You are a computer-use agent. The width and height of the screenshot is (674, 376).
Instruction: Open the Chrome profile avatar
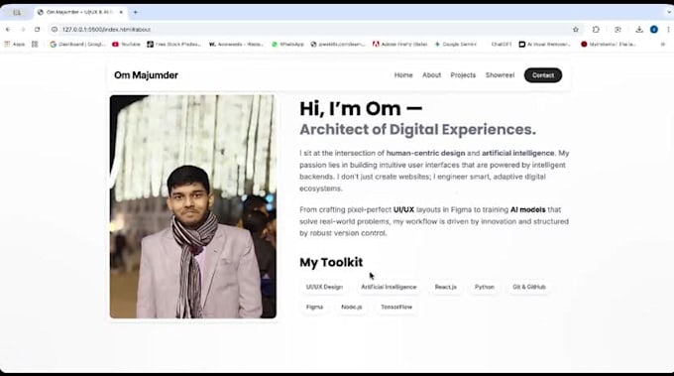654,29
